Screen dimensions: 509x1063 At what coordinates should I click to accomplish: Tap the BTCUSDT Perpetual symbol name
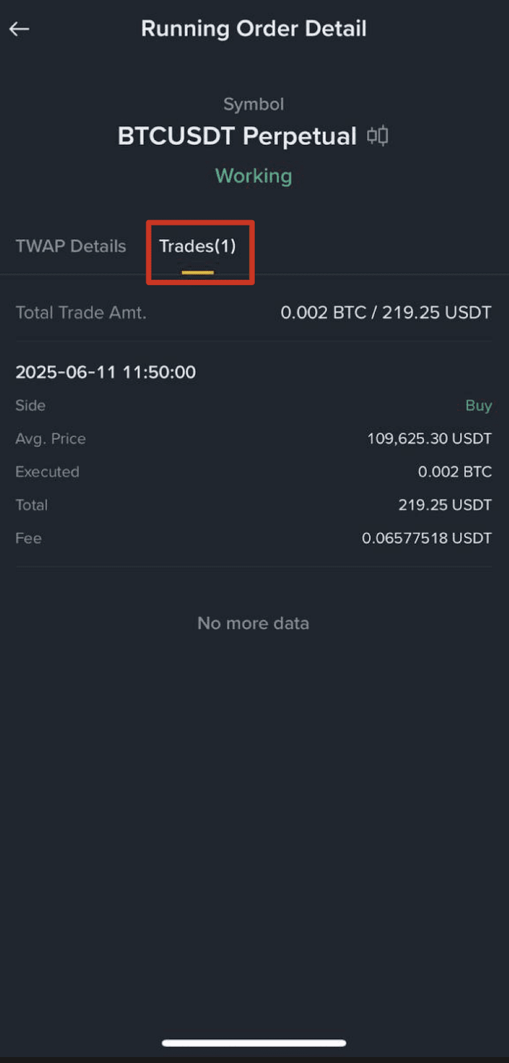pos(237,136)
